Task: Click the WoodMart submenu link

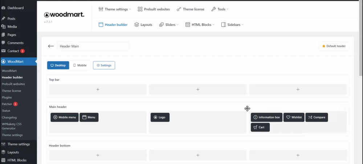Action: click(x=9, y=71)
